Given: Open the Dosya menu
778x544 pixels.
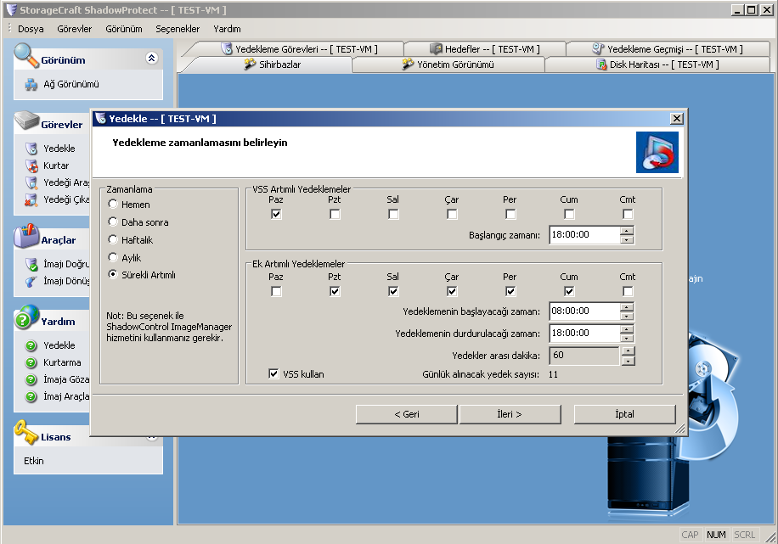Looking at the screenshot, I should (31, 29).
